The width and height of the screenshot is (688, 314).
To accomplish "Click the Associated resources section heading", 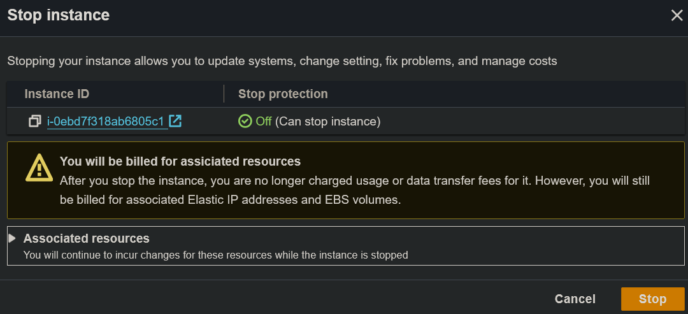I will pyautogui.click(x=87, y=239).
